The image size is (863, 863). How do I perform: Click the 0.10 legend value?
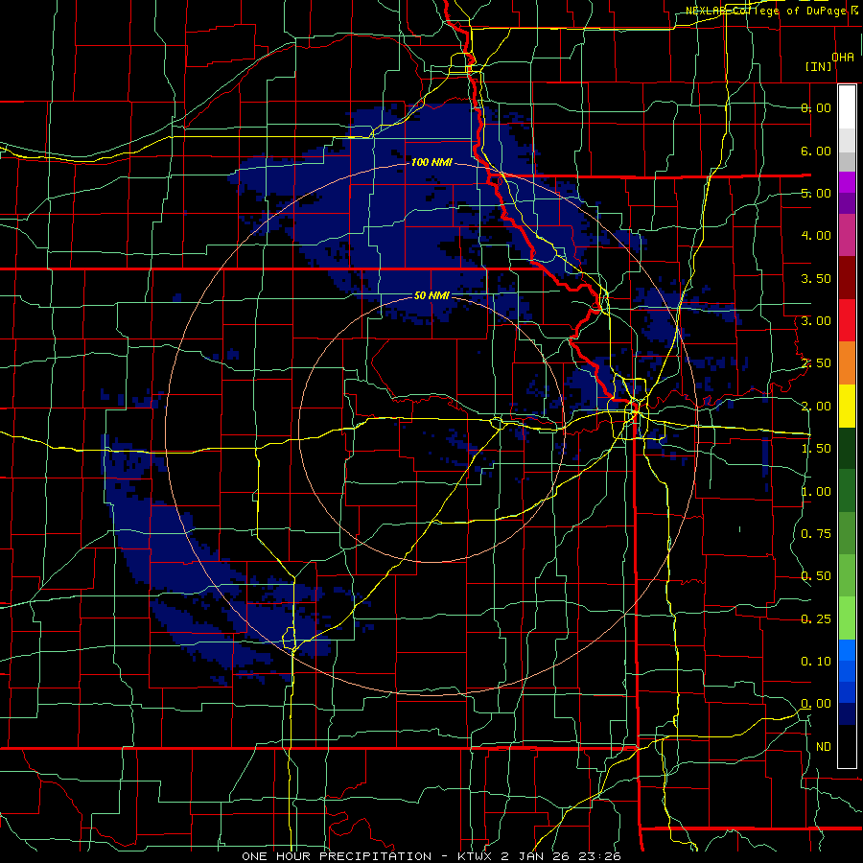816,662
